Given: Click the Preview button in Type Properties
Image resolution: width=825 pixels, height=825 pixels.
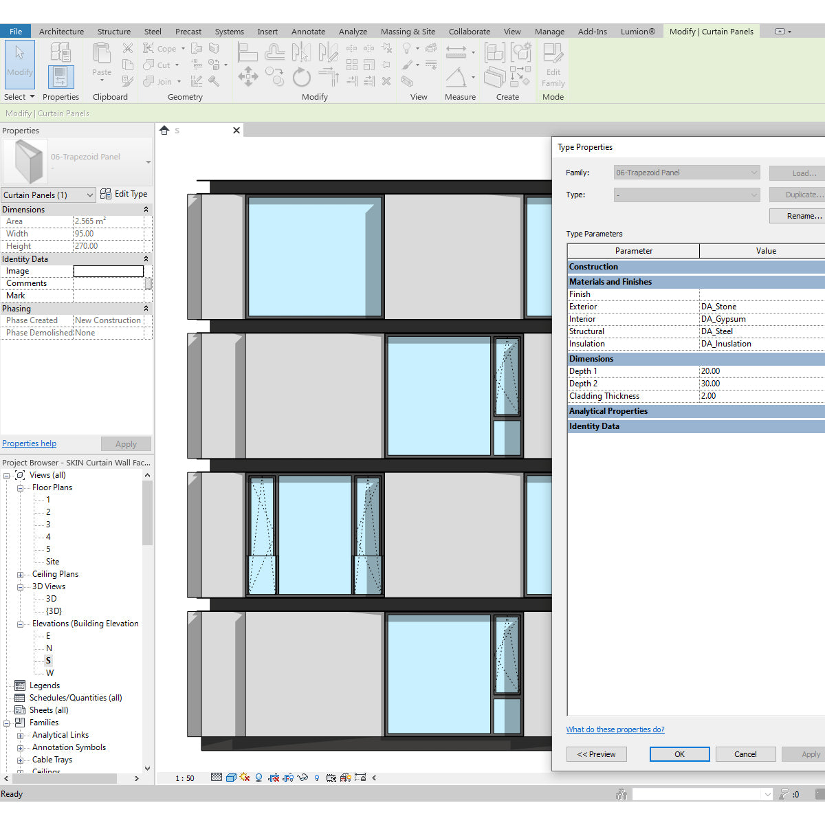Looking at the screenshot, I should (x=596, y=753).
